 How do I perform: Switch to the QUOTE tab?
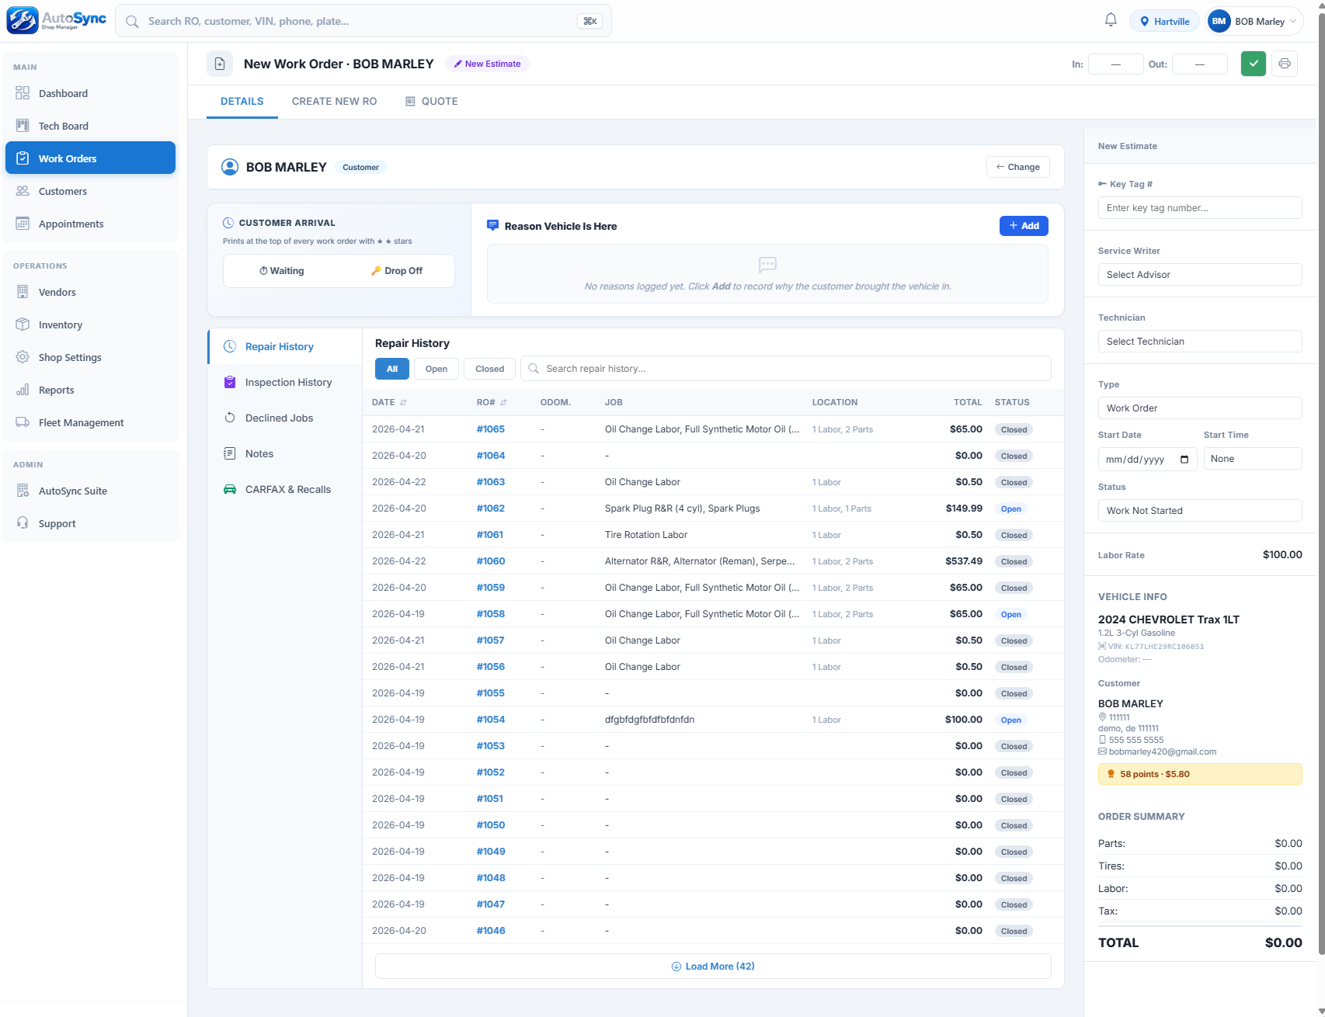point(432,101)
